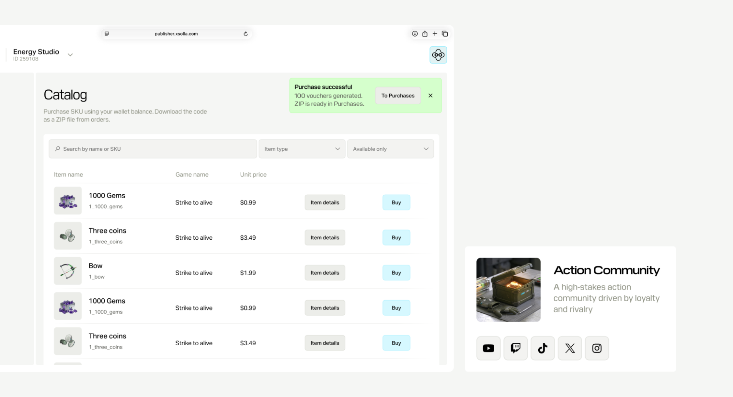View Item details for second Three coins
733x397 pixels.
click(325, 343)
